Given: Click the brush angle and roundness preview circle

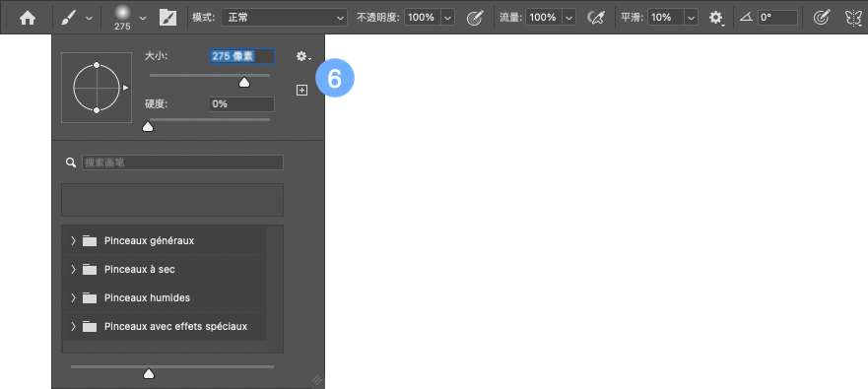Looking at the screenshot, I should tap(97, 88).
